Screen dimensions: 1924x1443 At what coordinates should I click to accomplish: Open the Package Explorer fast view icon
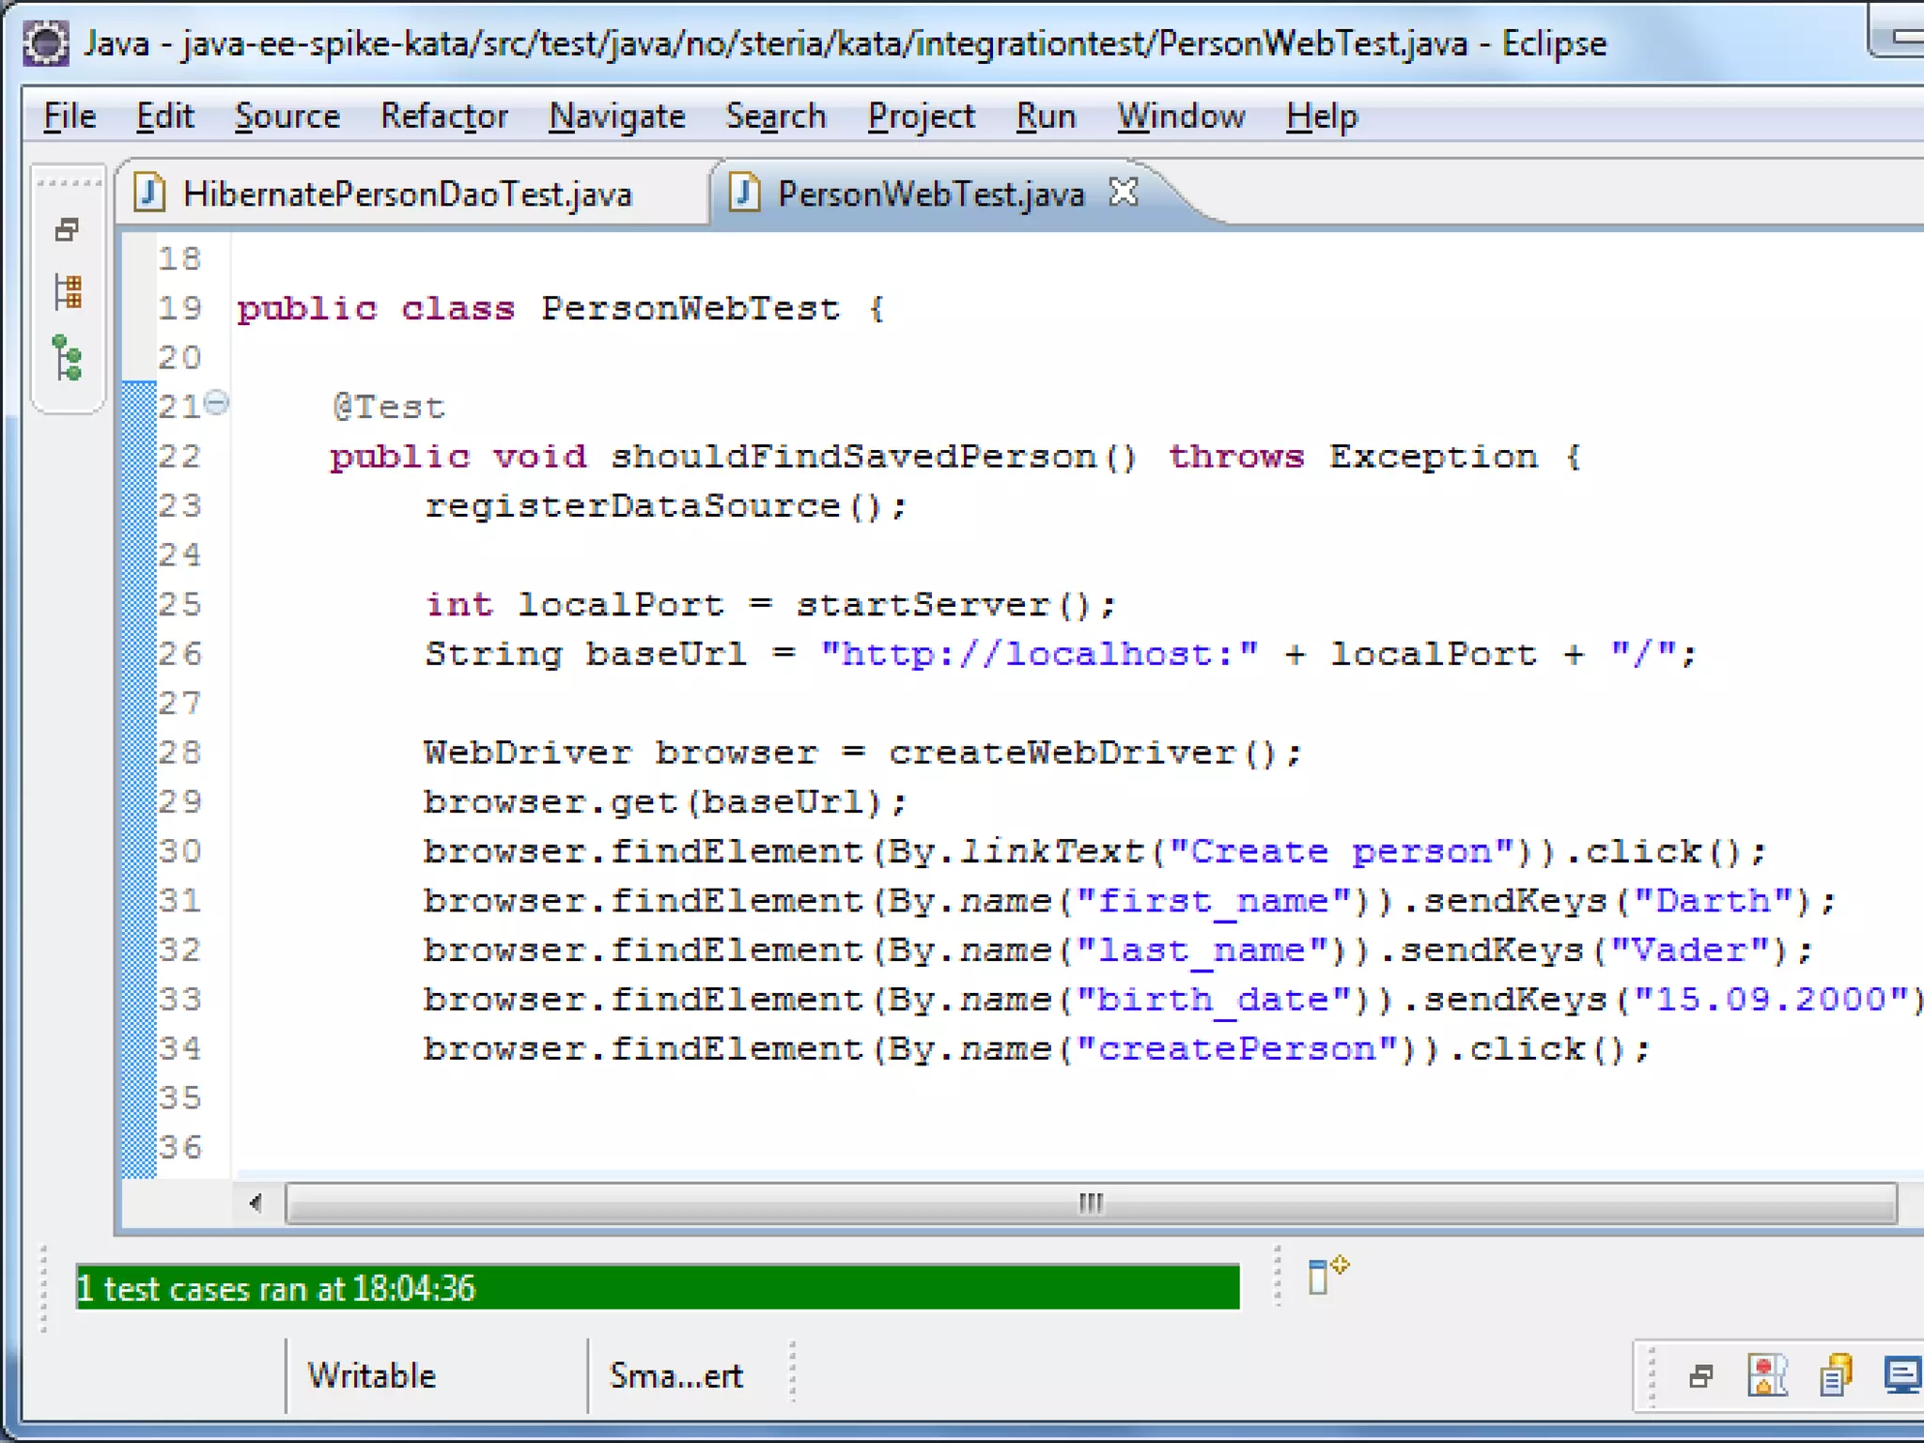coord(68,292)
